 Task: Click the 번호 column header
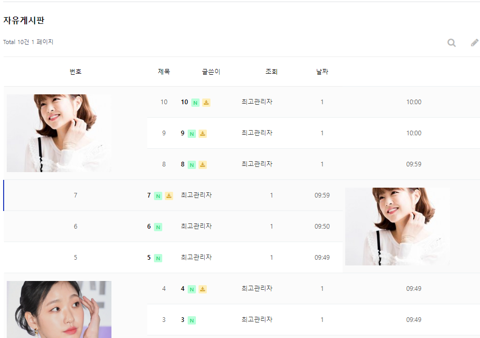75,72
